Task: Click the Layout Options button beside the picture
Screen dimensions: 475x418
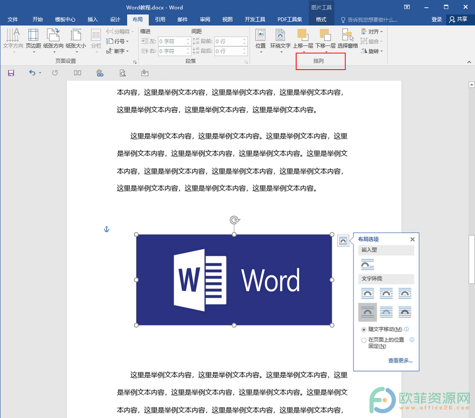Action: pyautogui.click(x=343, y=241)
